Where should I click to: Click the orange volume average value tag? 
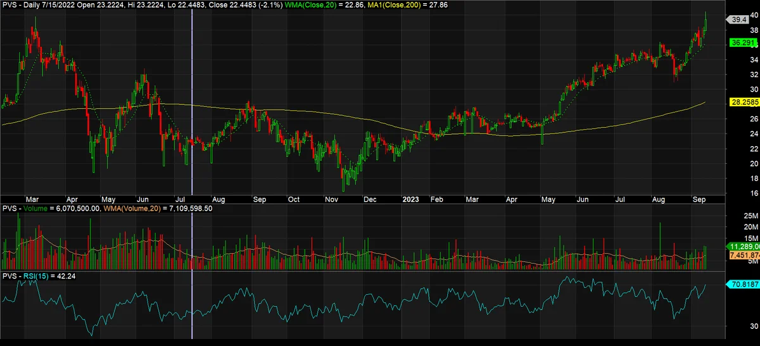coord(742,255)
